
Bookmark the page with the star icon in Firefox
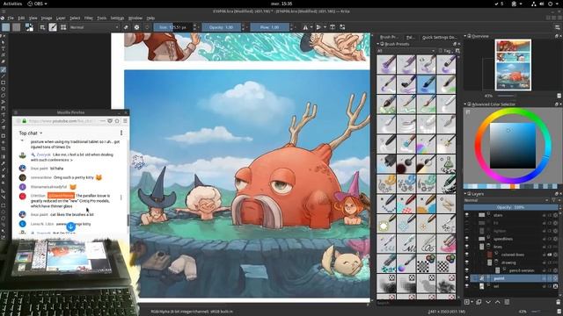click(x=117, y=121)
